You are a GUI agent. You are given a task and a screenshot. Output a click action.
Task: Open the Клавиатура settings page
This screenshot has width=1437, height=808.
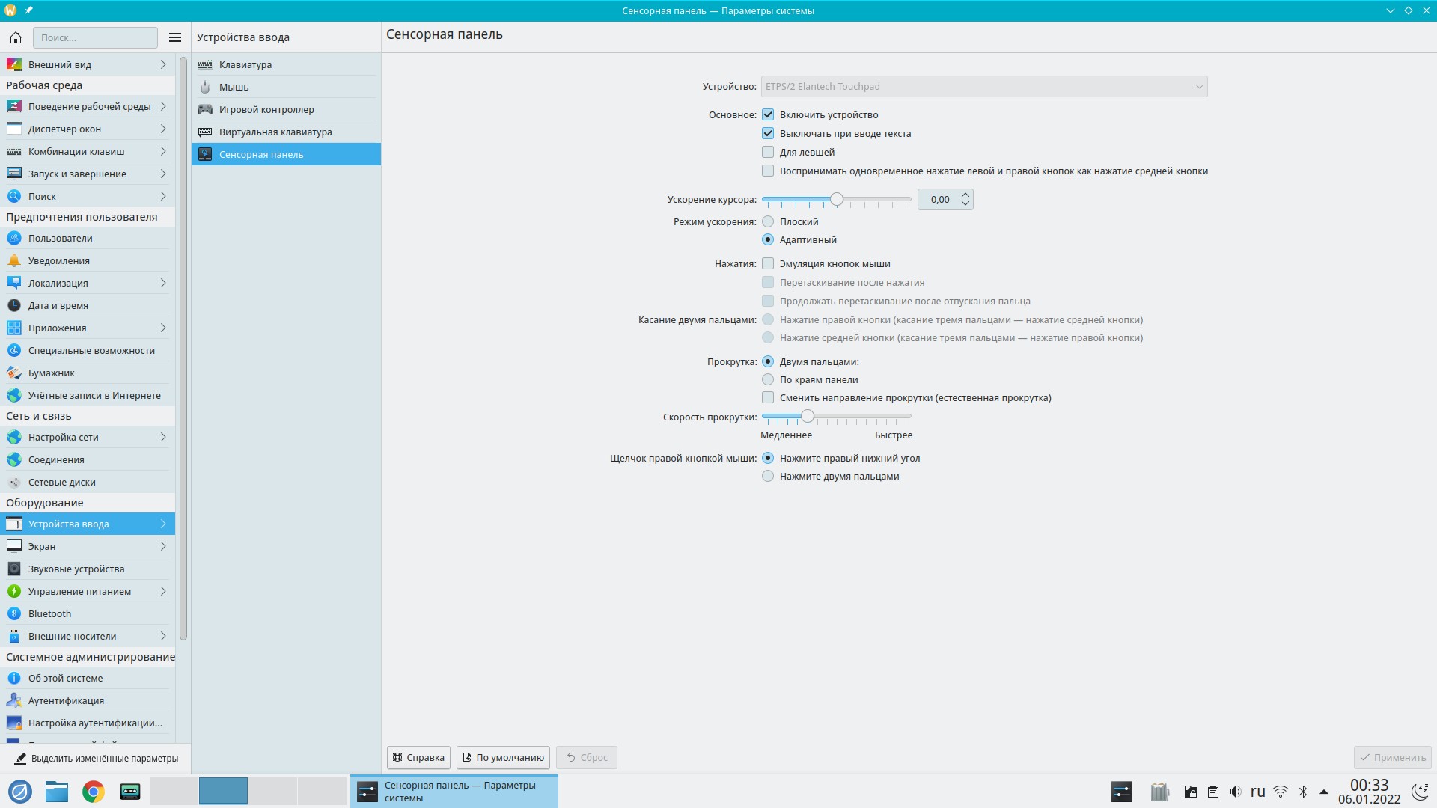(245, 64)
